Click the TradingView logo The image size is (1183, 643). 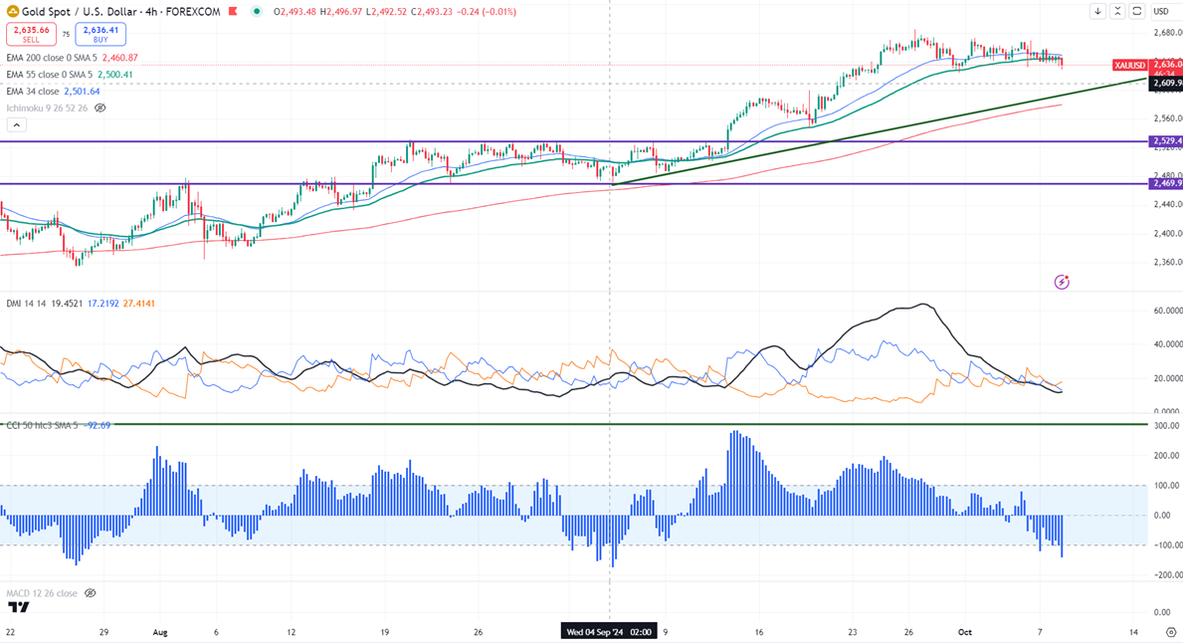click(18, 607)
